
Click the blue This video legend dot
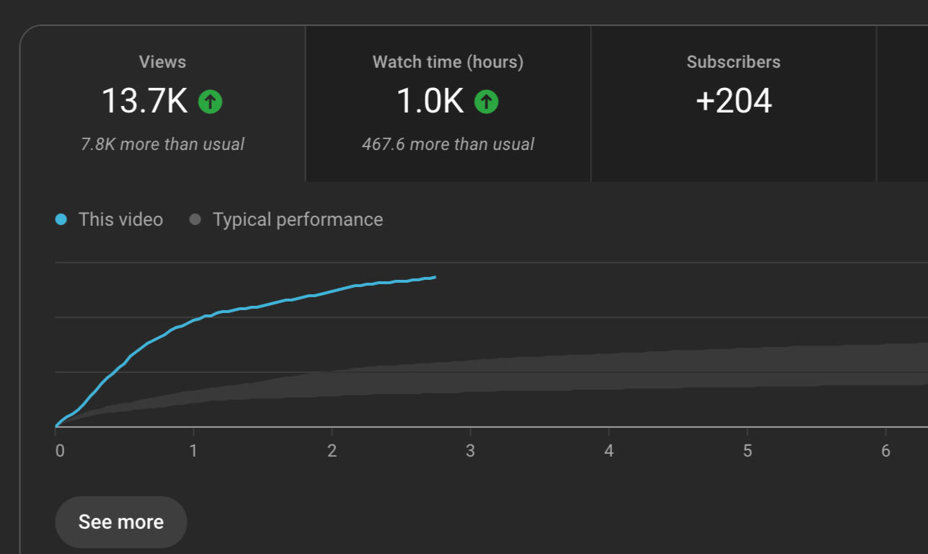(61, 219)
